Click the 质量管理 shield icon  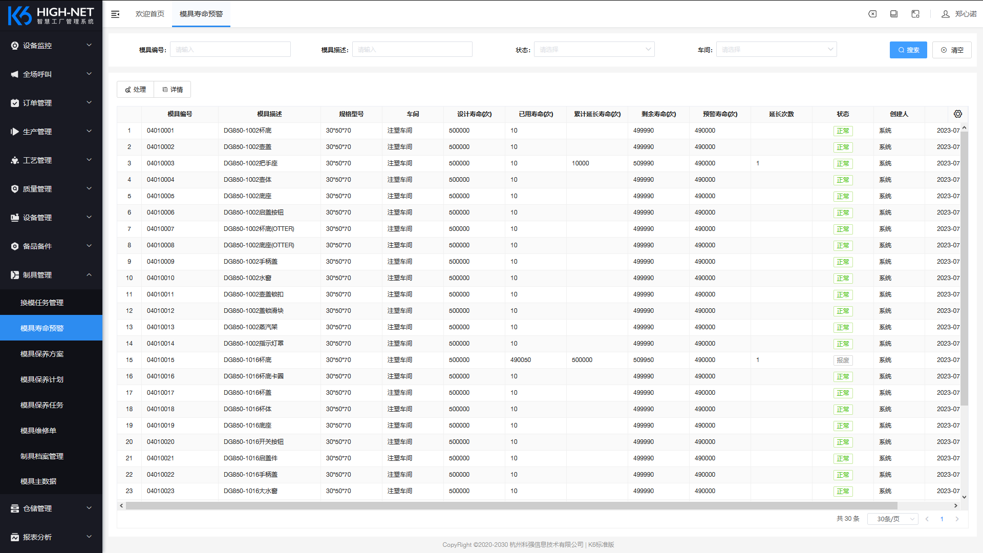click(15, 189)
